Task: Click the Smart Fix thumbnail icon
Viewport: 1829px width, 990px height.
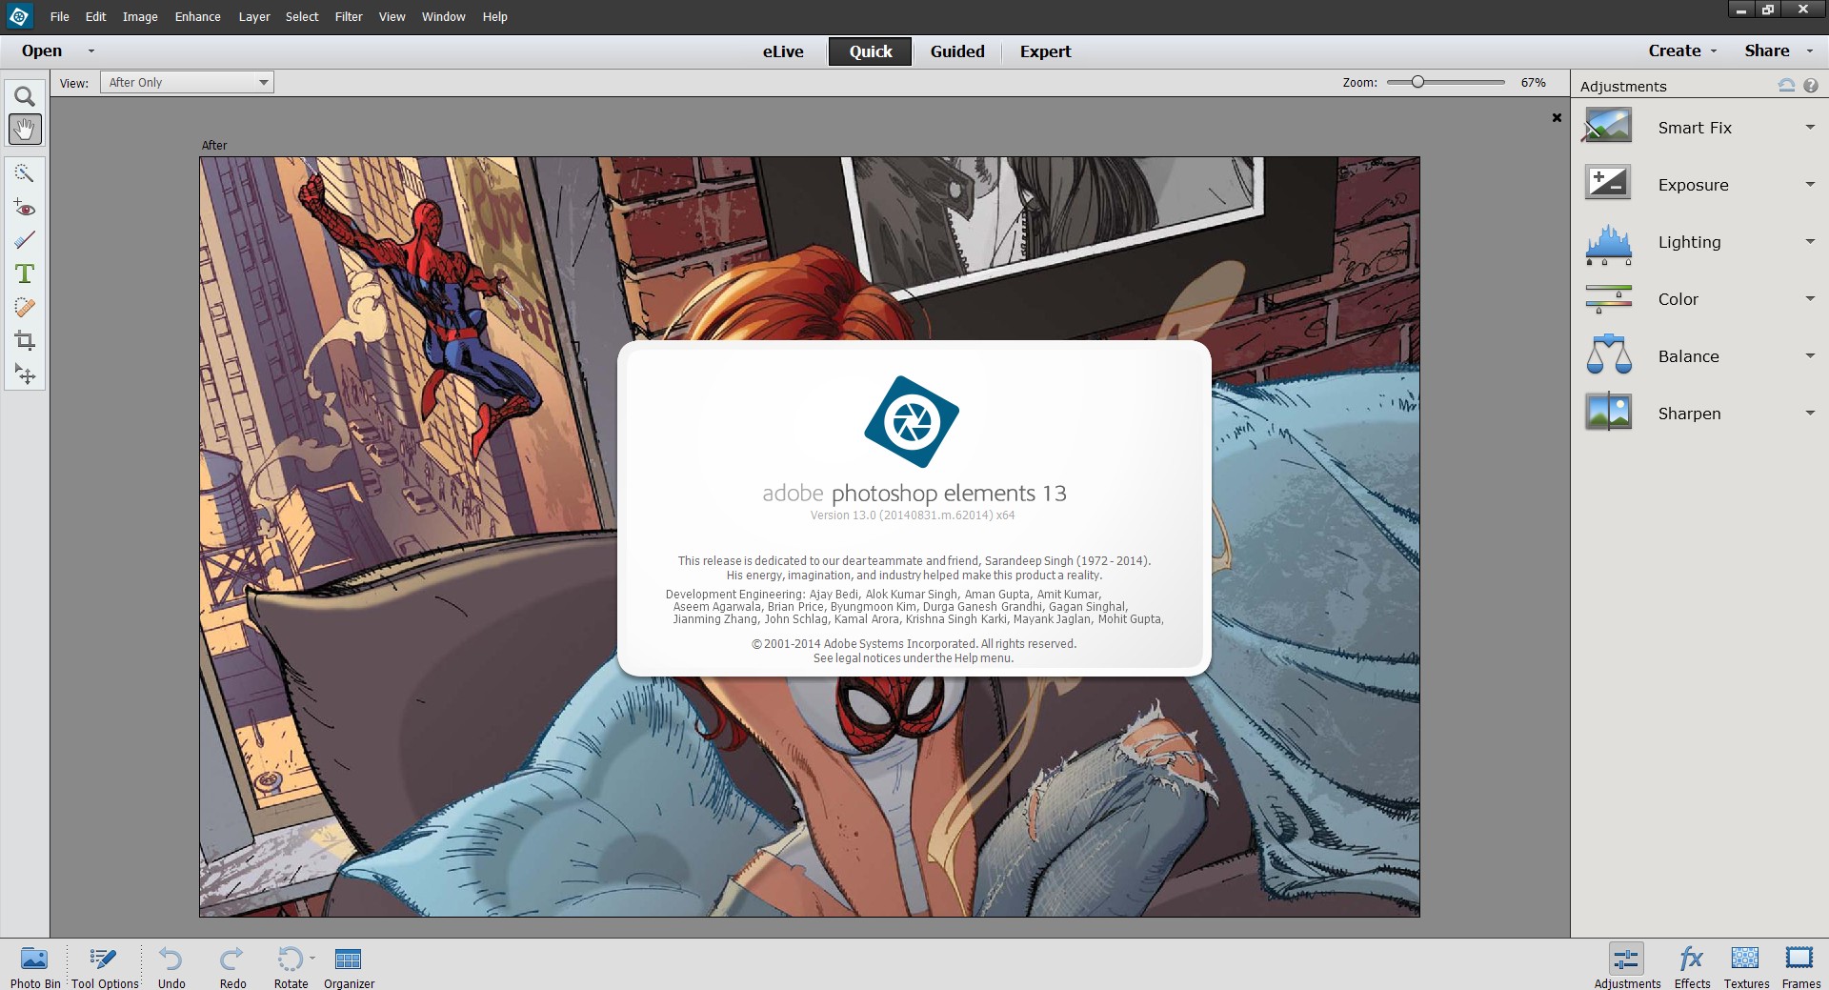Action: [1608, 127]
